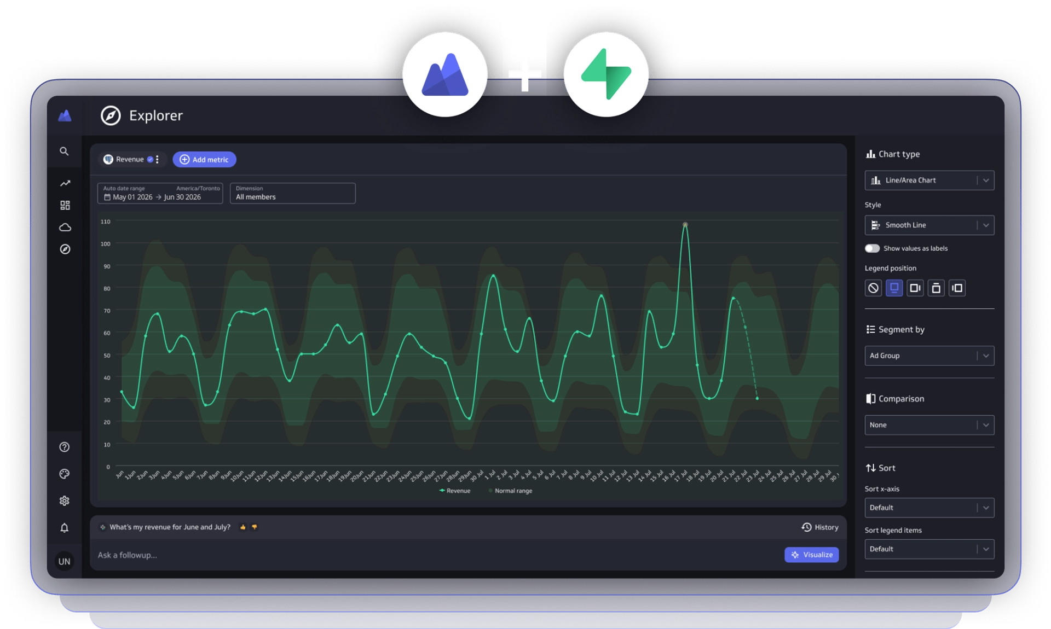1051x629 pixels.
Task: Click the Explorer compass icon in header
Action: tap(111, 115)
